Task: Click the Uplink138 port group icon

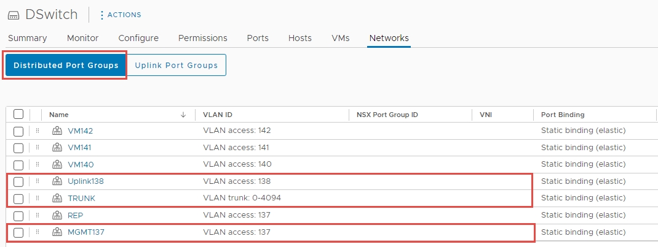Action: point(58,181)
